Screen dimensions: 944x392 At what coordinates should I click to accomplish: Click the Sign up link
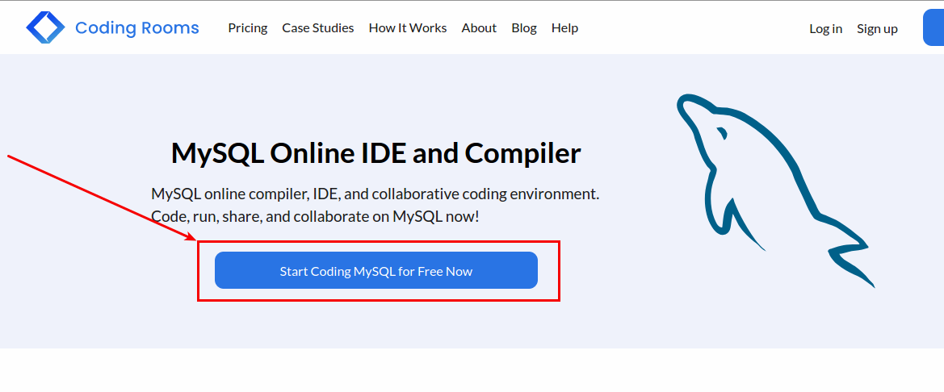pyautogui.click(x=877, y=29)
